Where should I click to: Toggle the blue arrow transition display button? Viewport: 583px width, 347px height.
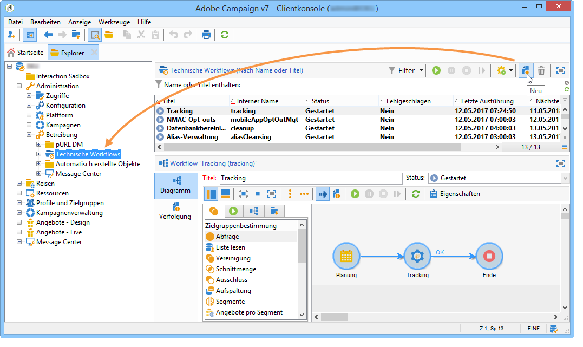pos(323,194)
